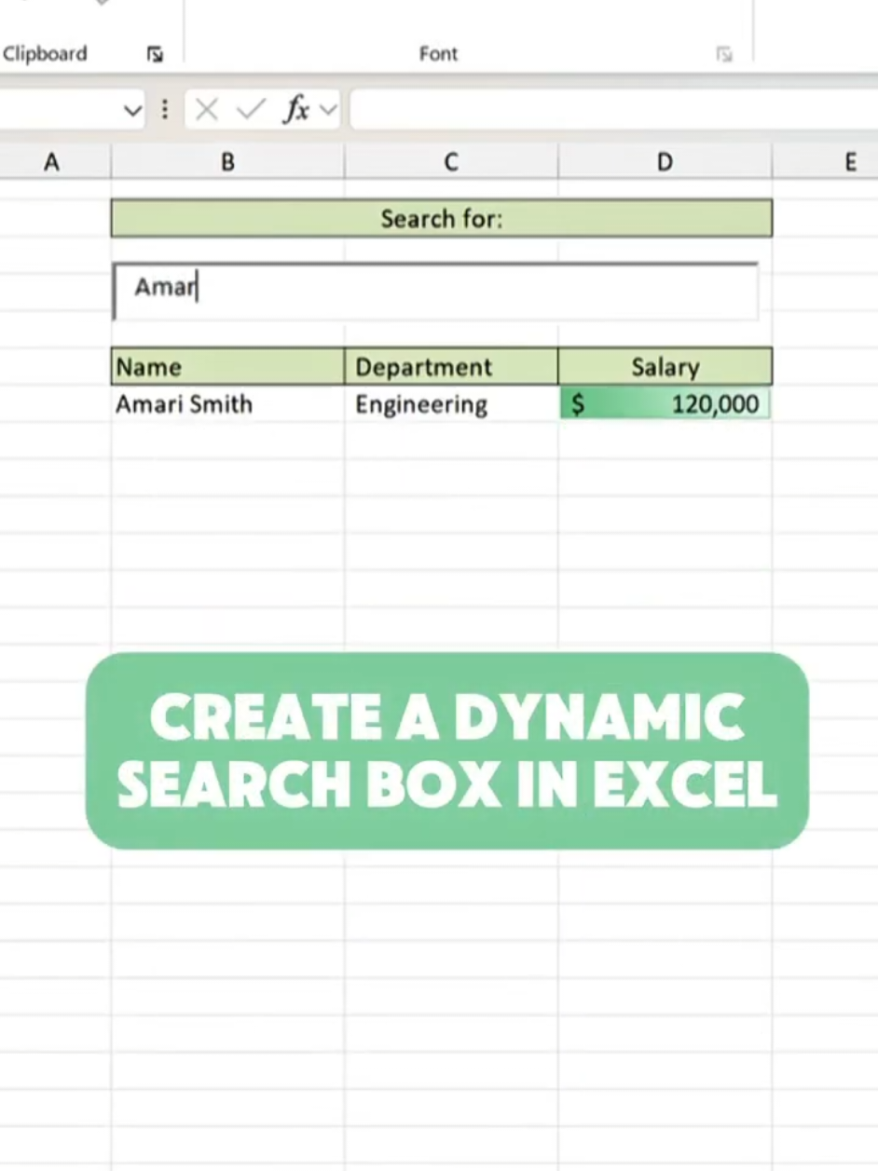The height and width of the screenshot is (1171, 878).
Task: Select the Search for: header cell
Action: [442, 219]
